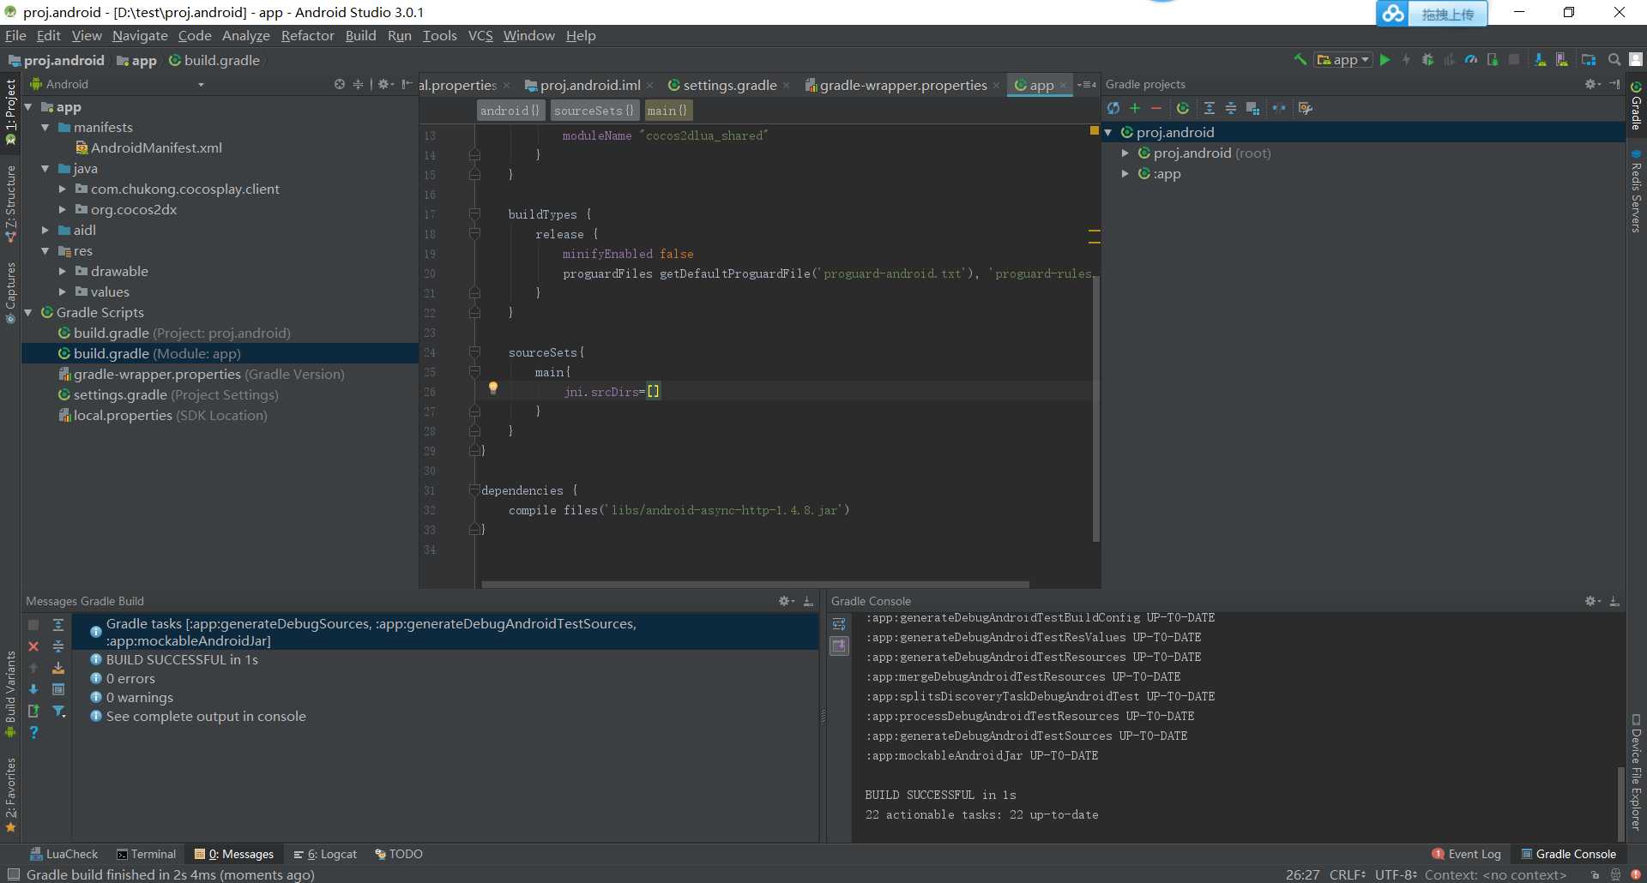The height and width of the screenshot is (883, 1647).
Task: Toggle the Redis Servers side panel
Action: tap(1637, 190)
